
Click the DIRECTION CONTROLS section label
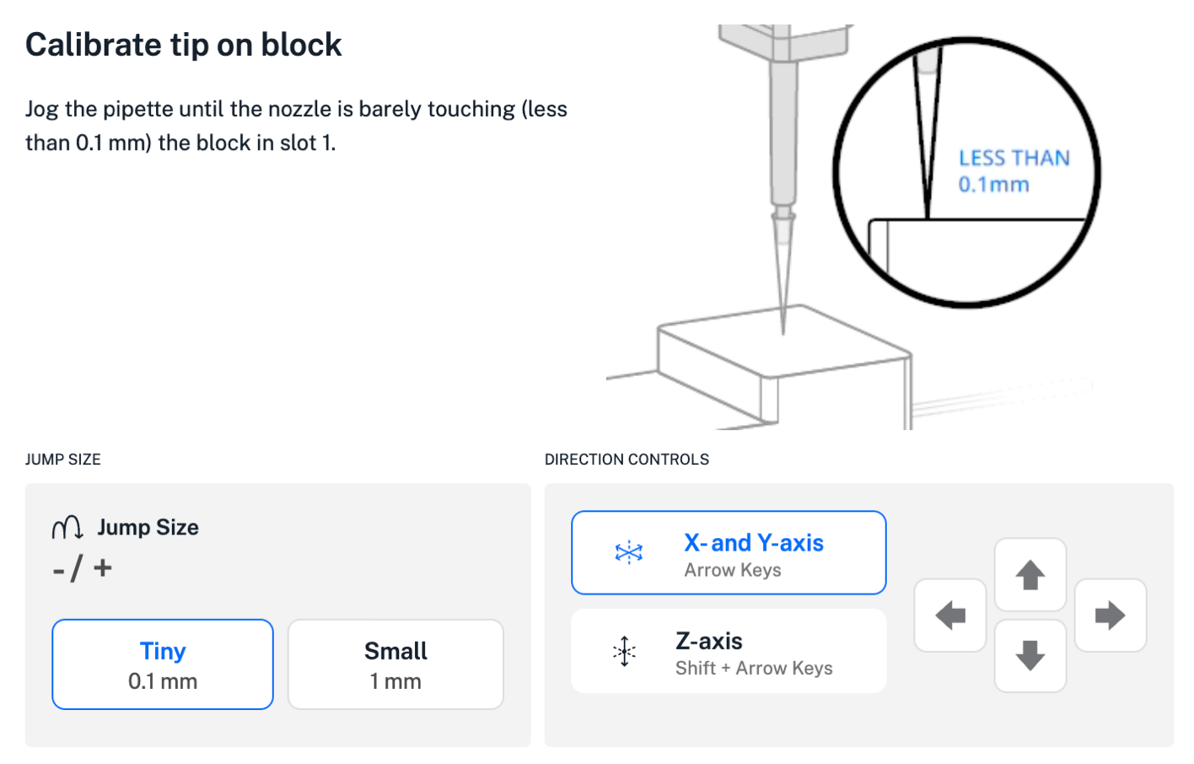tap(627, 460)
